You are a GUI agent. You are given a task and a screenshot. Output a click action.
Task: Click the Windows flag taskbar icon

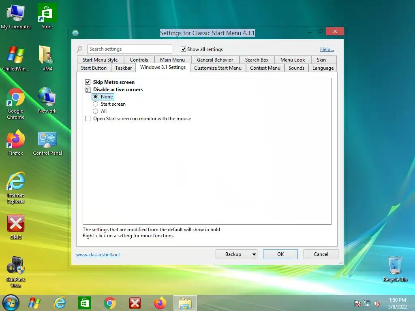click(x=34, y=303)
